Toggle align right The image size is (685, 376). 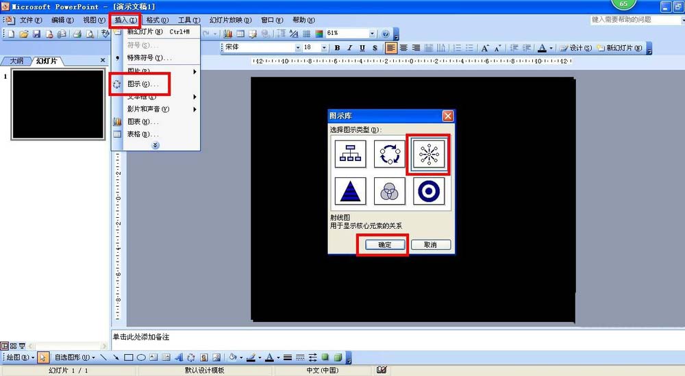(x=416, y=48)
